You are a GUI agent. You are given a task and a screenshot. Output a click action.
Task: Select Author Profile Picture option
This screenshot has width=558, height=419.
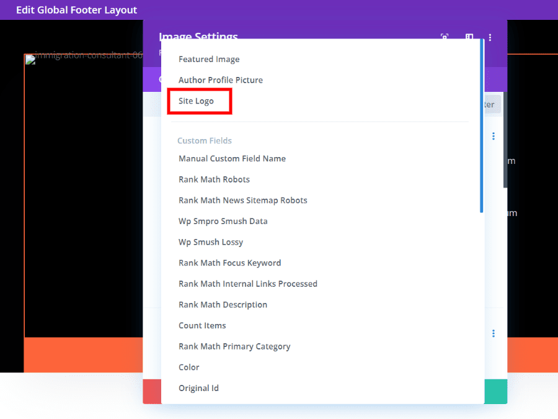coord(220,80)
